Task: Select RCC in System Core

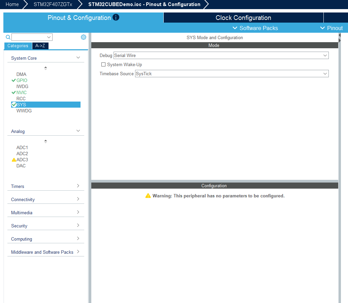Action: coord(21,99)
